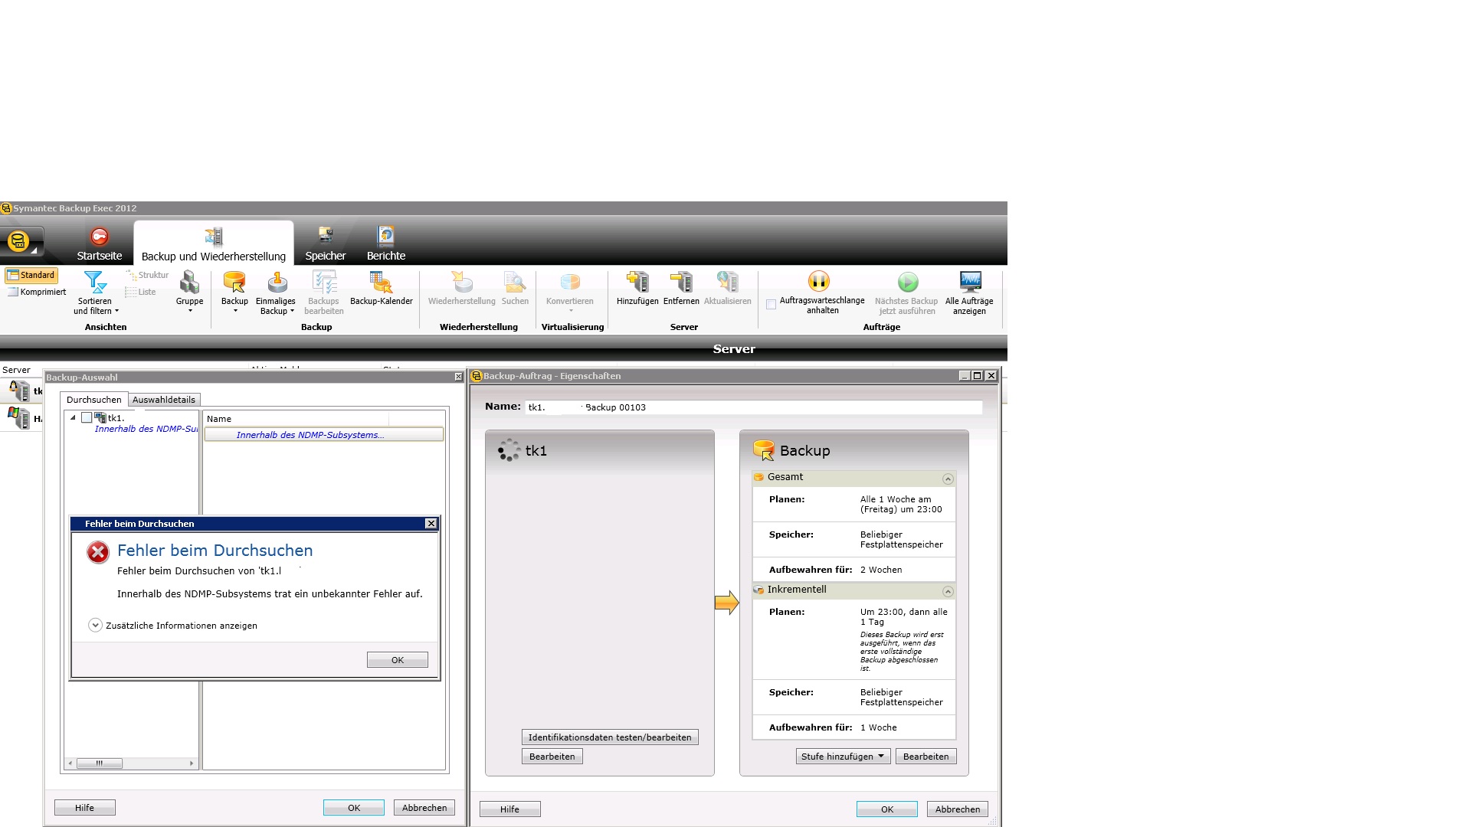Click the Entfernen server icon

[x=680, y=283]
